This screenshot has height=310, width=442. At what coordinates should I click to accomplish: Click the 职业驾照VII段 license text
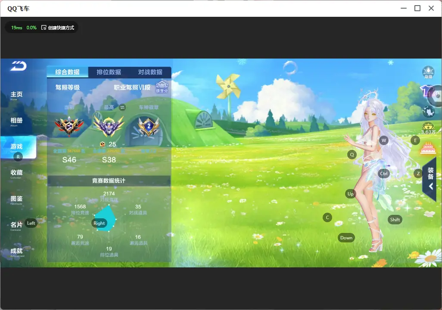pos(132,87)
